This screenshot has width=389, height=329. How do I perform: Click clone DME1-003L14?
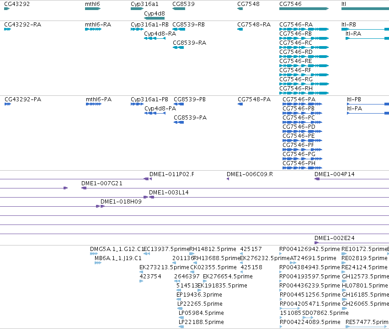click(269, 197)
